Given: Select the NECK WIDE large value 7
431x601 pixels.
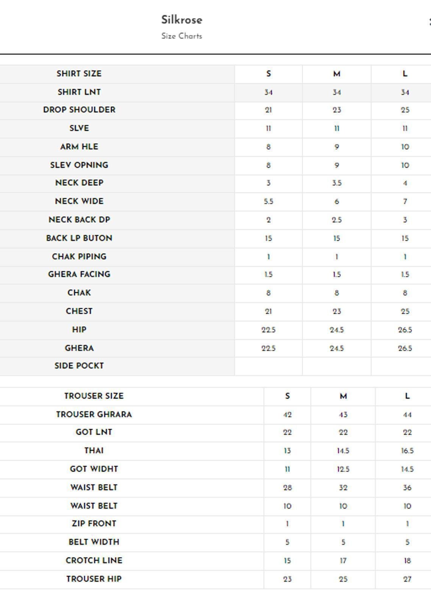Looking at the screenshot, I should pos(405,201).
